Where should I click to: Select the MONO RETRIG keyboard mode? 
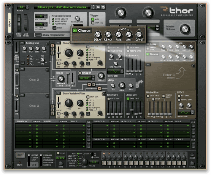pos(53,21)
